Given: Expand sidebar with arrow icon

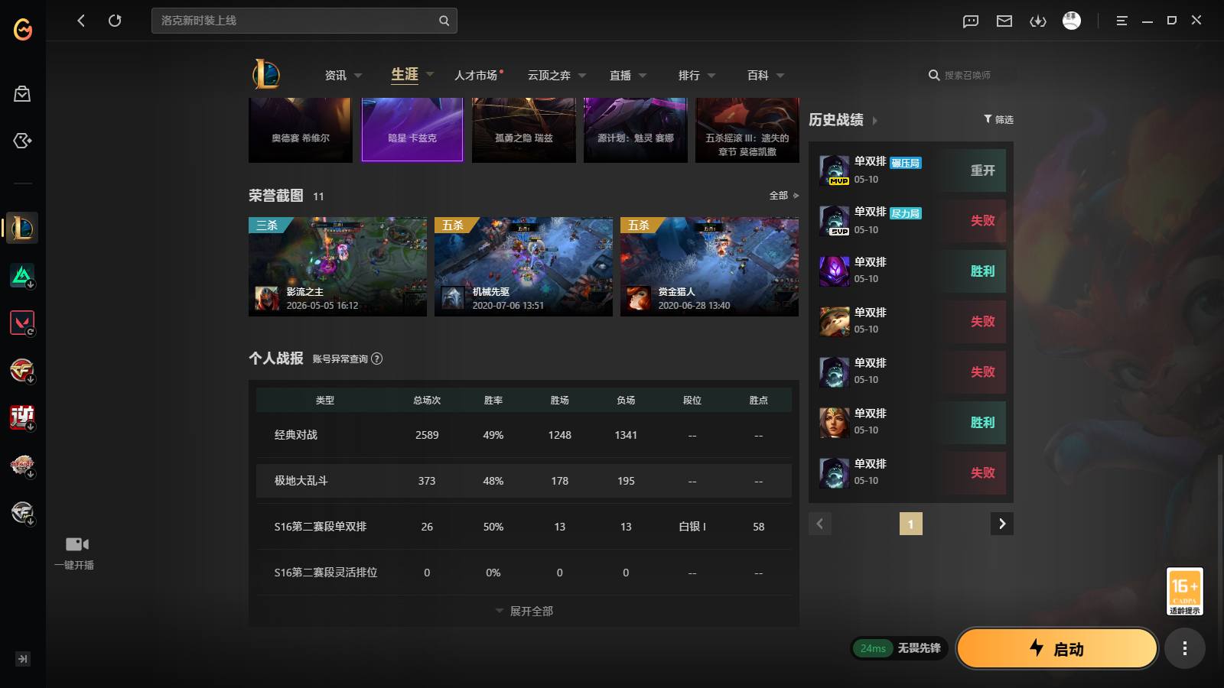Looking at the screenshot, I should (x=23, y=659).
